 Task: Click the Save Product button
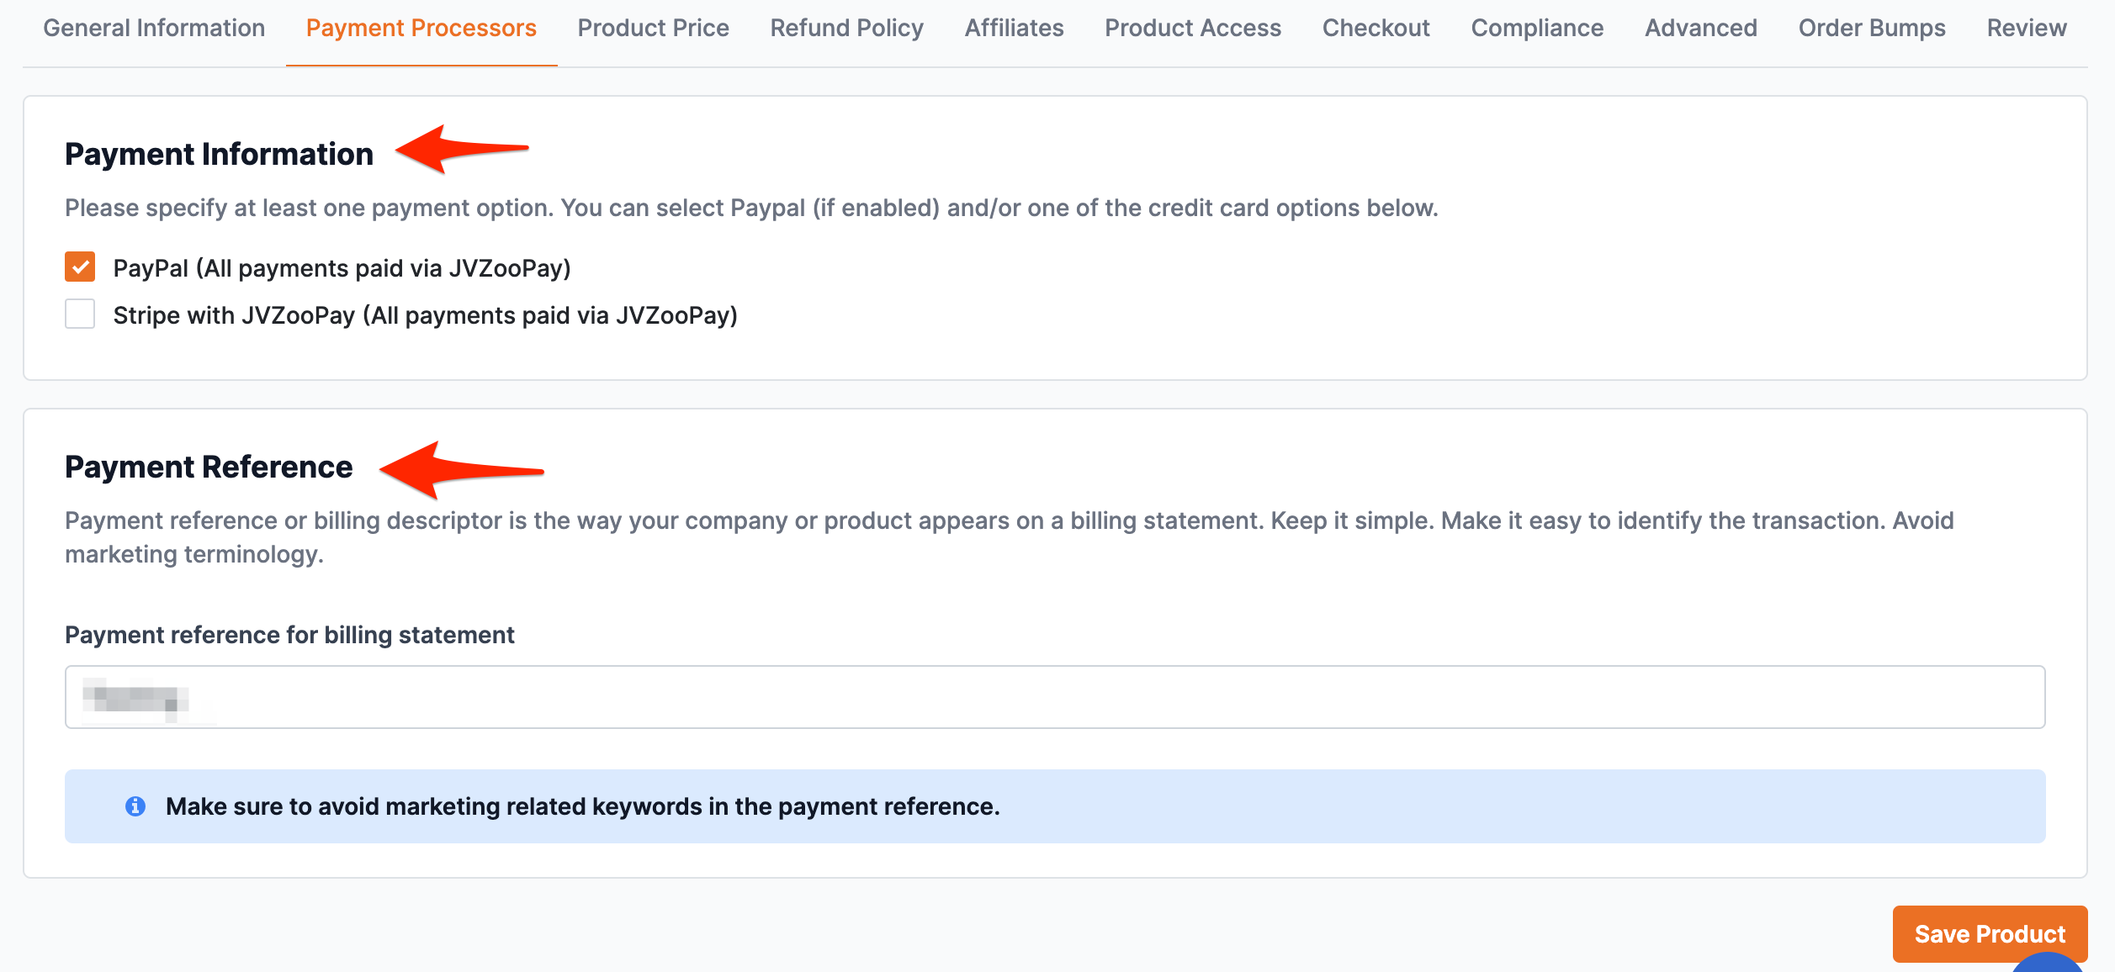[x=1990, y=933]
